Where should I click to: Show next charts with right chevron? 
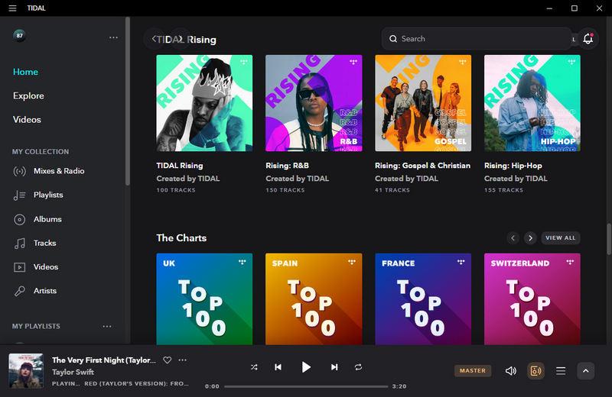click(x=530, y=237)
